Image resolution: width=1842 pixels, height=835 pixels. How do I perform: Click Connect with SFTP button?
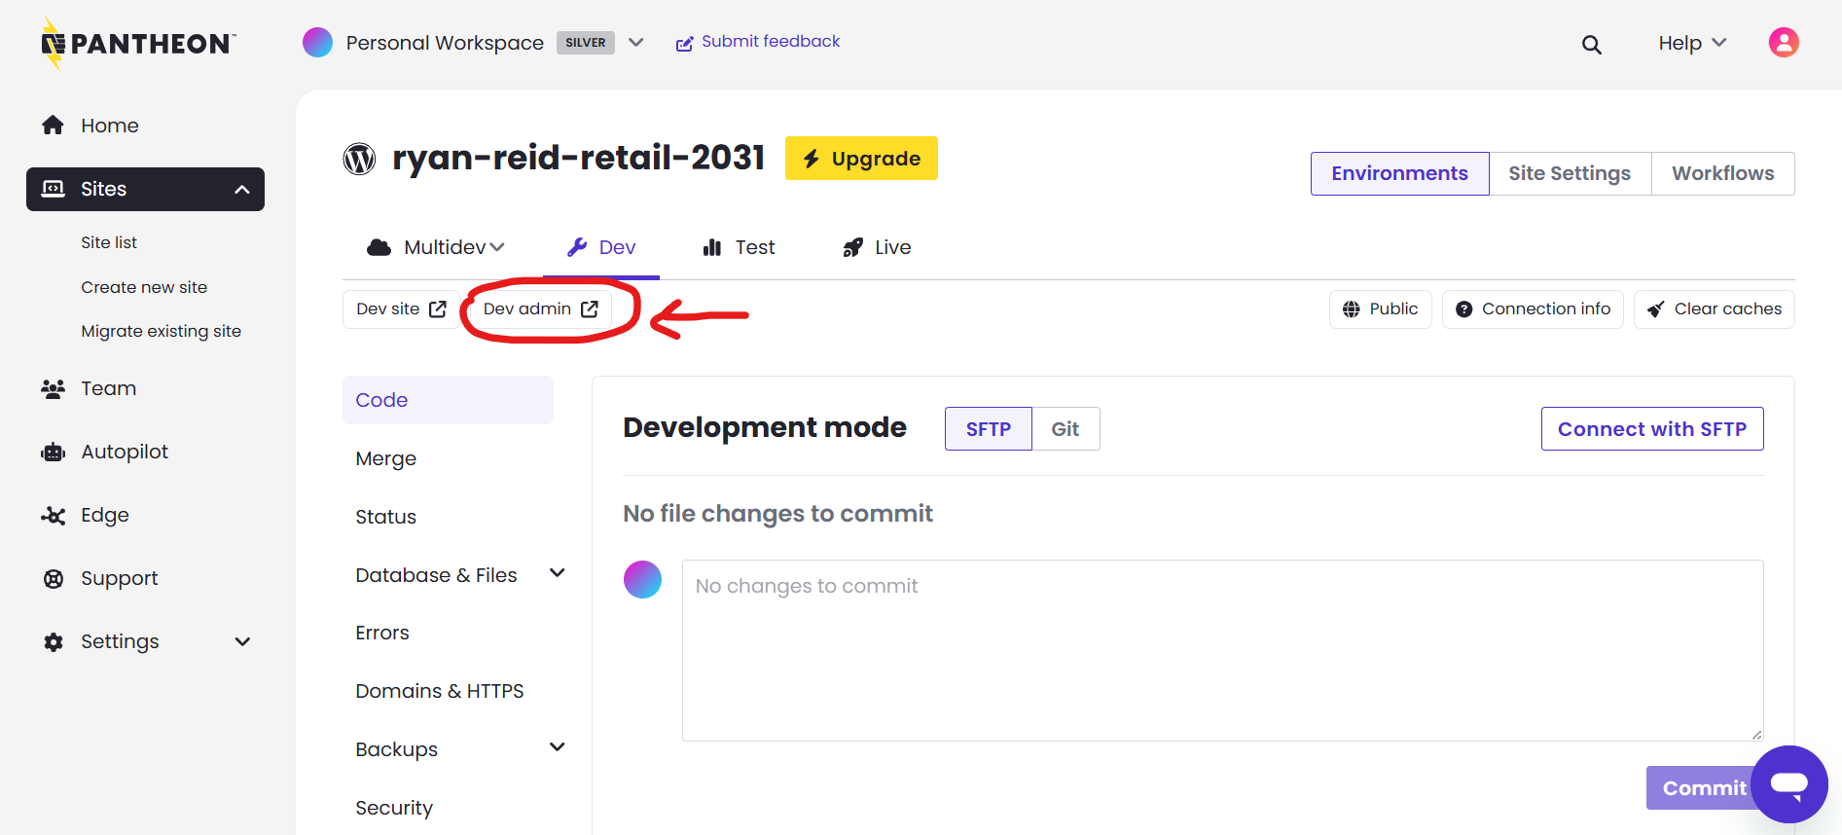tap(1651, 429)
